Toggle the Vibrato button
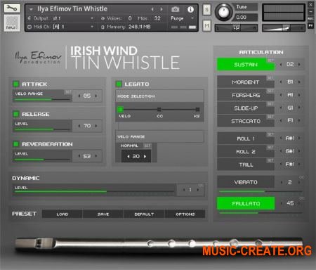This screenshot has height=270, width=316. tap(246, 182)
